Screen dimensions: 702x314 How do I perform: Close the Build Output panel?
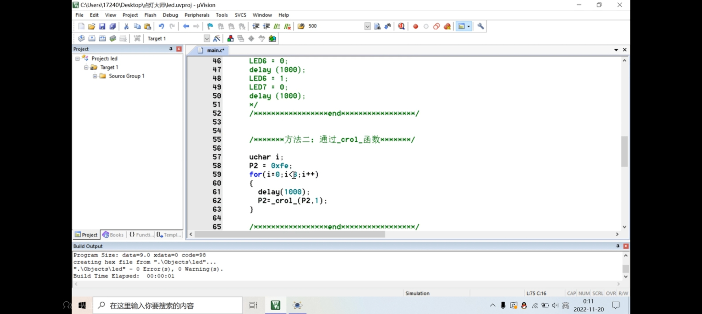click(626, 246)
